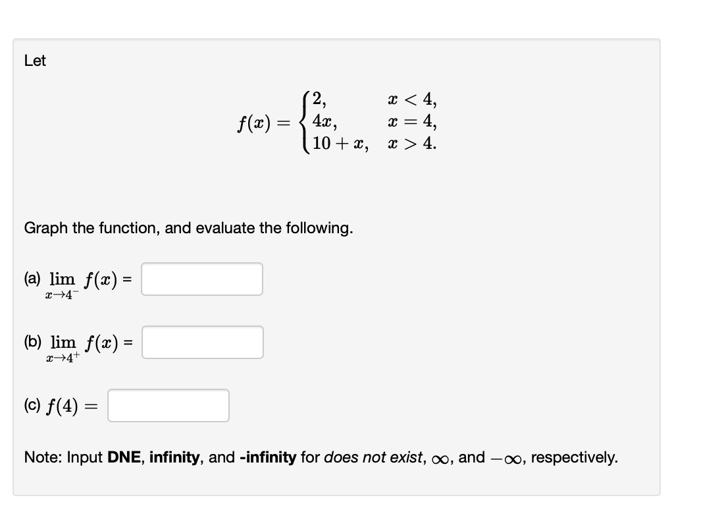Click the 'Let' heading text

[x=35, y=61]
